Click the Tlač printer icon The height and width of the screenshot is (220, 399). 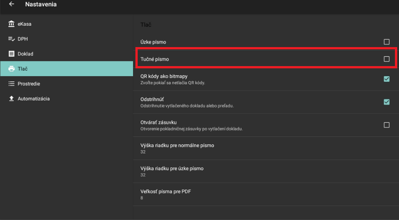(x=11, y=69)
